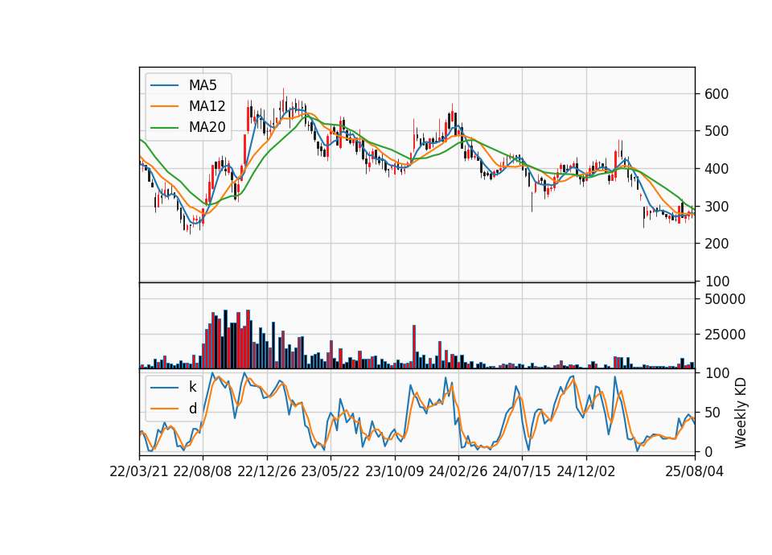Click the 300 price axis label
This screenshot has width=772, height=555.
tap(717, 207)
